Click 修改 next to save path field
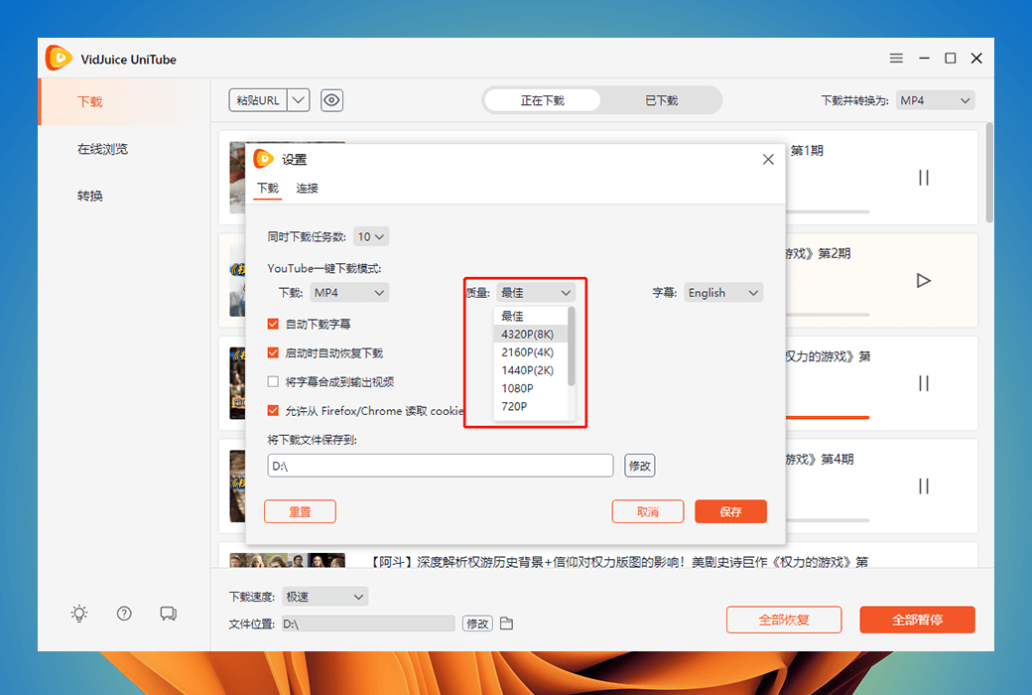Image resolution: width=1032 pixels, height=695 pixels. click(639, 466)
